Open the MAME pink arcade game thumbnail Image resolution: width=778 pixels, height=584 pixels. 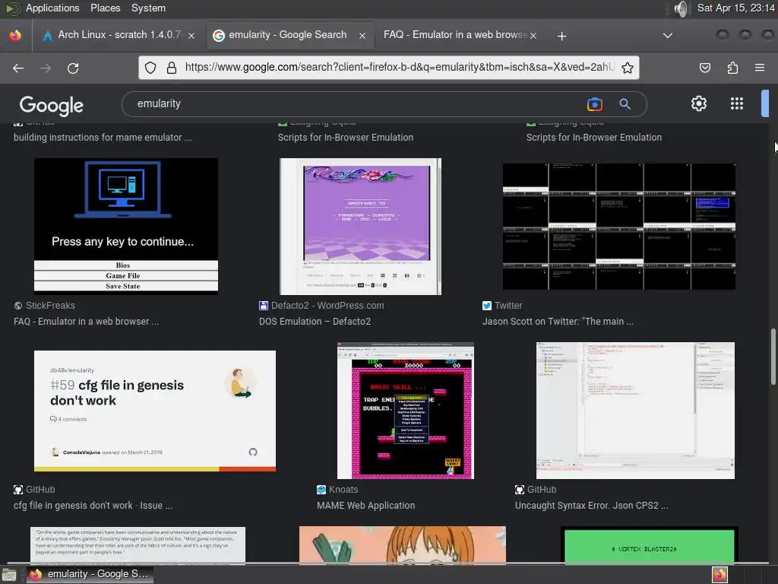click(406, 411)
